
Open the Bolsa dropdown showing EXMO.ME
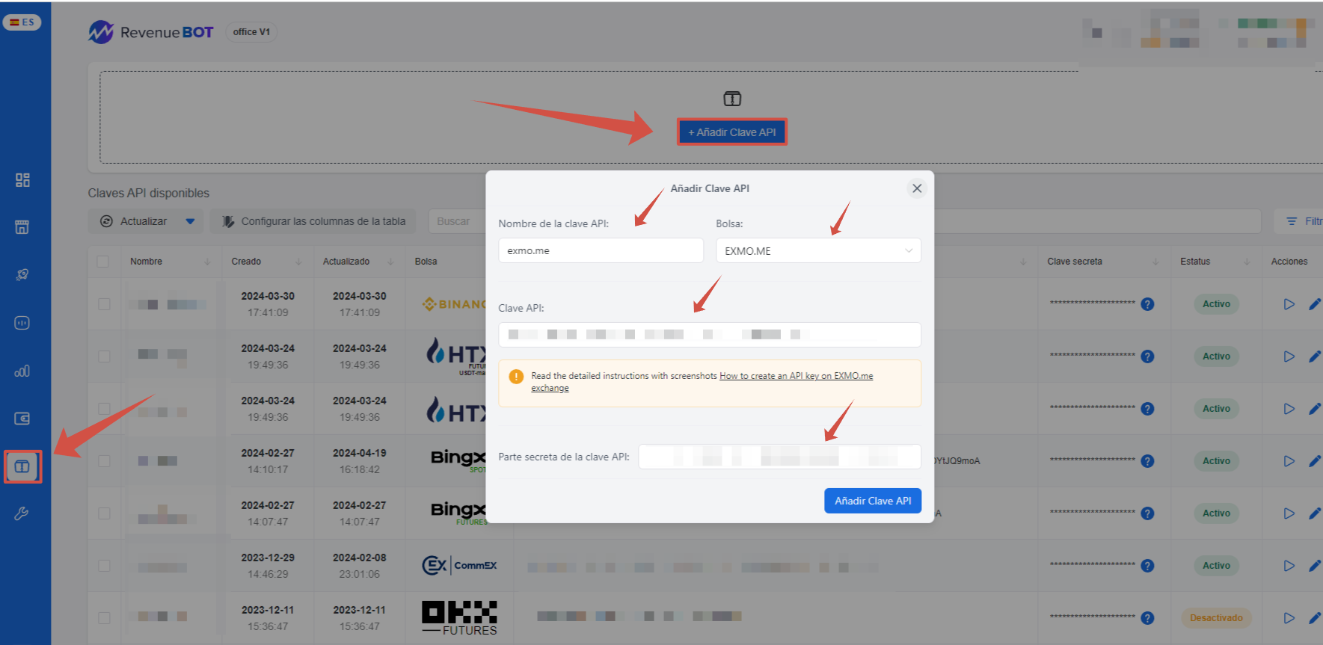point(818,250)
